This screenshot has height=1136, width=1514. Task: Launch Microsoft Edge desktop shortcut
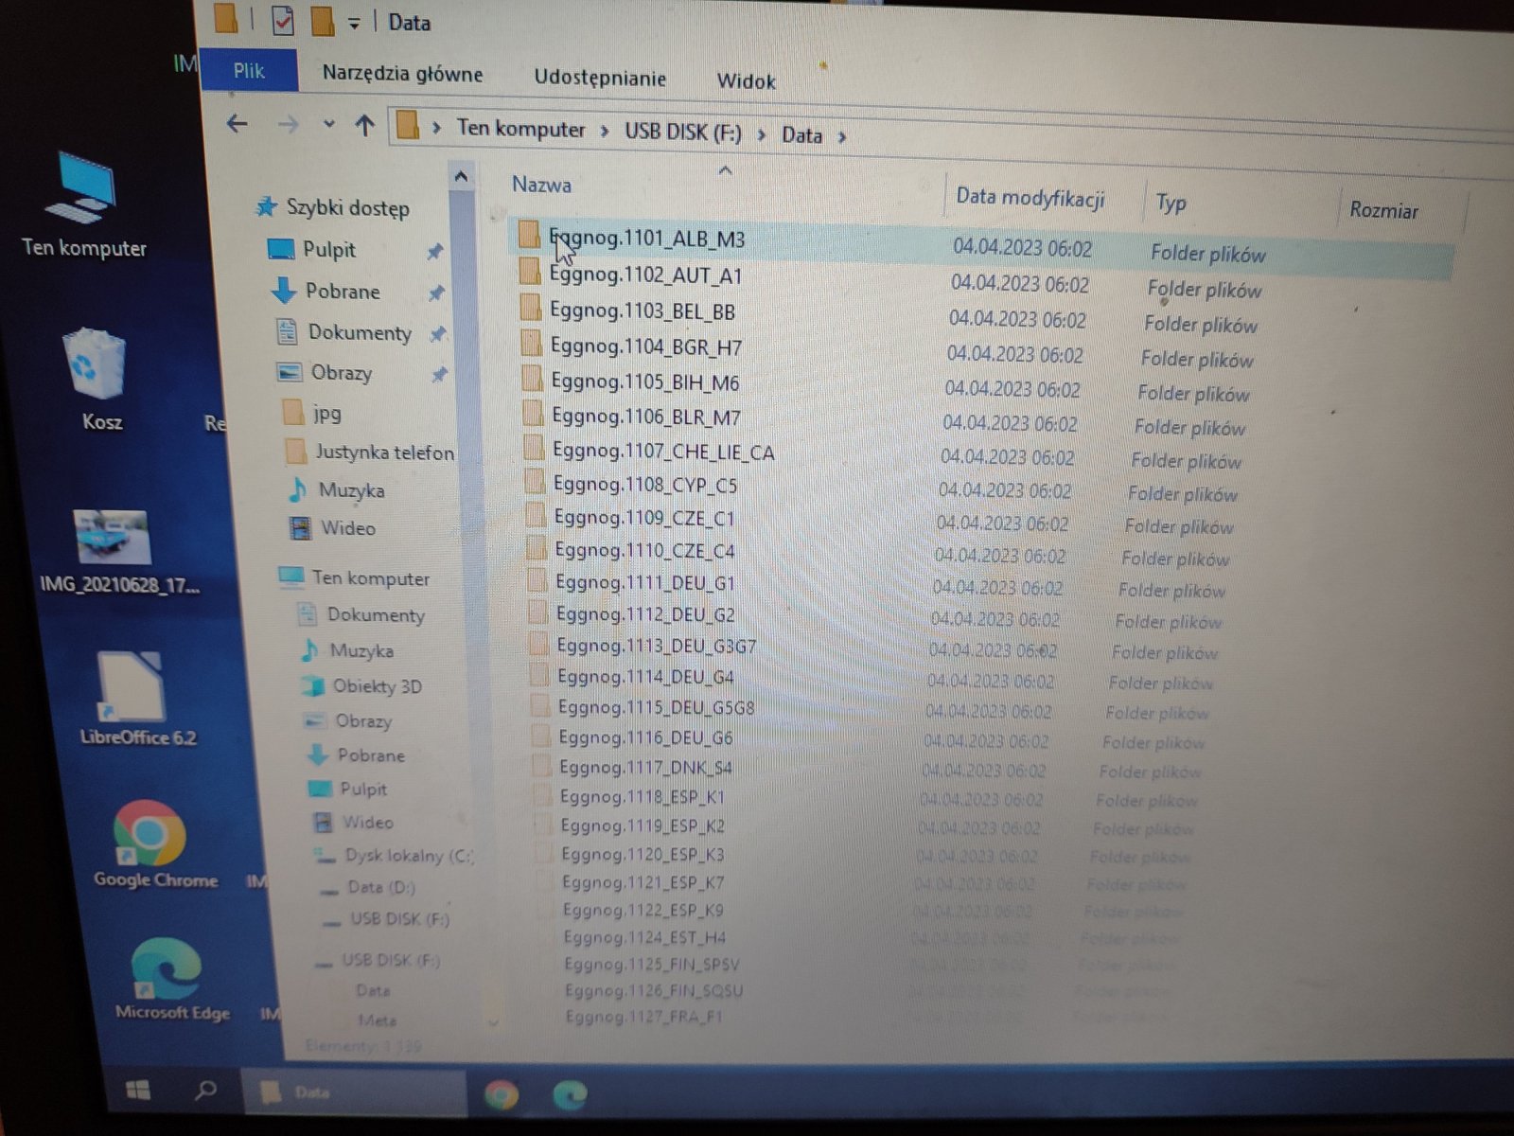point(171,980)
